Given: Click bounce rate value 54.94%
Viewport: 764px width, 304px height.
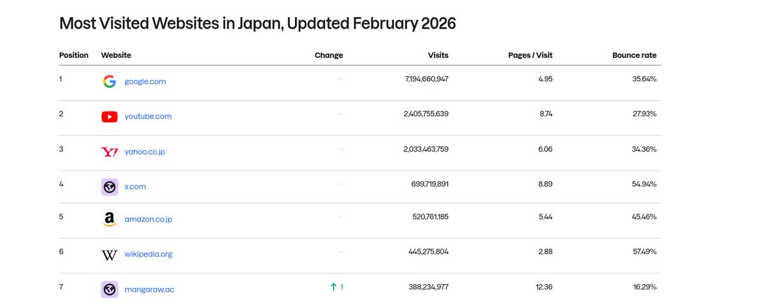Looking at the screenshot, I should point(644,184).
